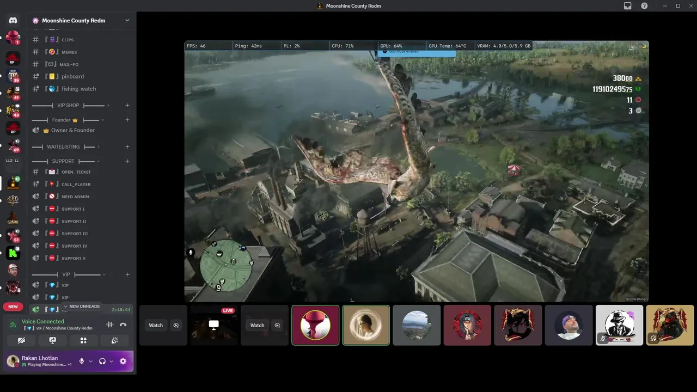Screen dimensions: 697x392
Task: Create channel in VIP category
Action: [x=127, y=274]
